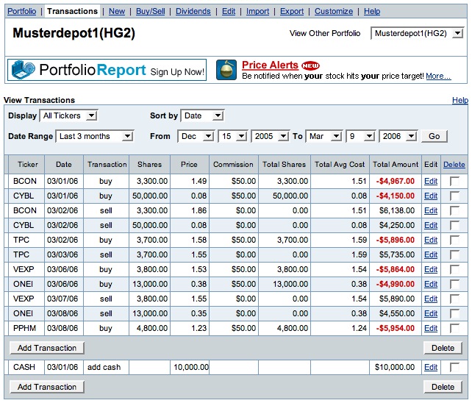Edit the VEXP sell transaction
The width and height of the screenshot is (472, 403).
(431, 299)
